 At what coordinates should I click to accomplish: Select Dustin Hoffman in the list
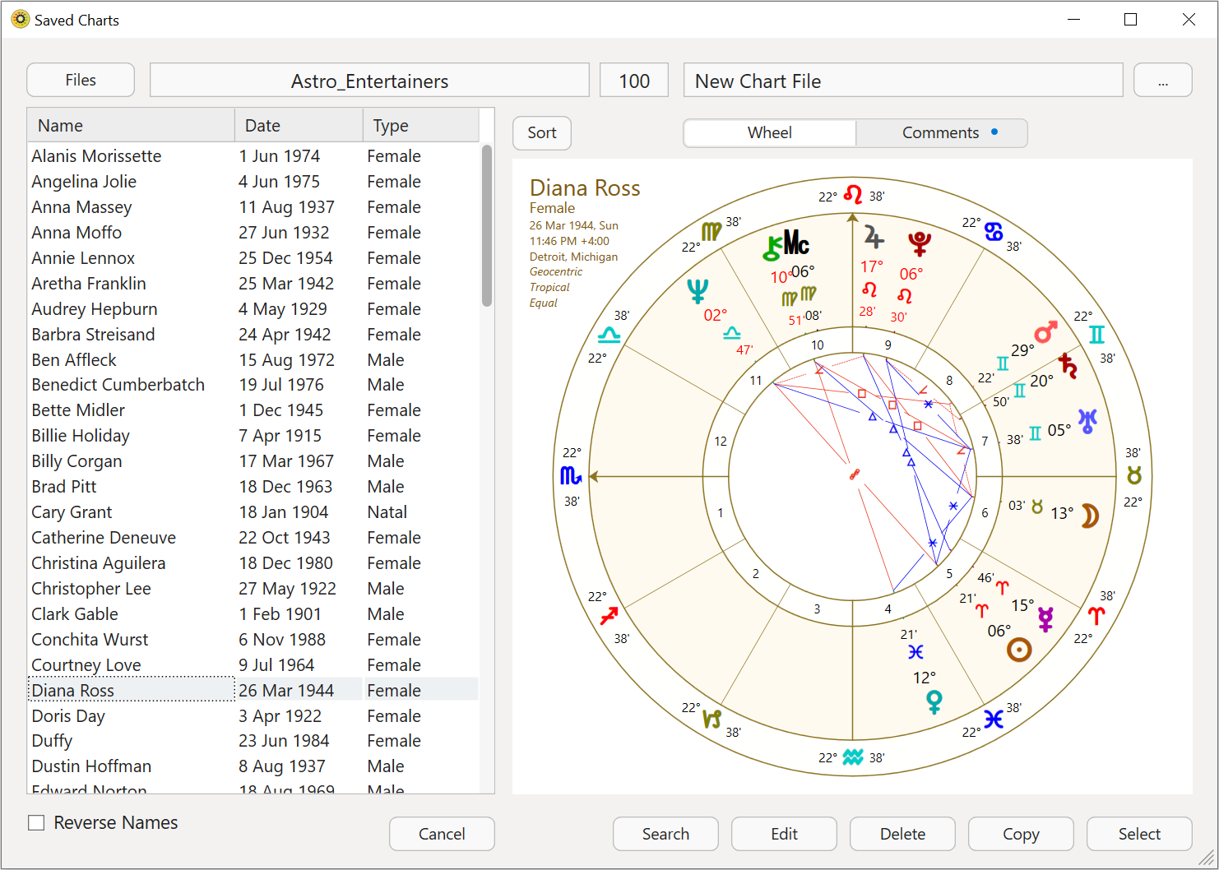tap(253, 766)
